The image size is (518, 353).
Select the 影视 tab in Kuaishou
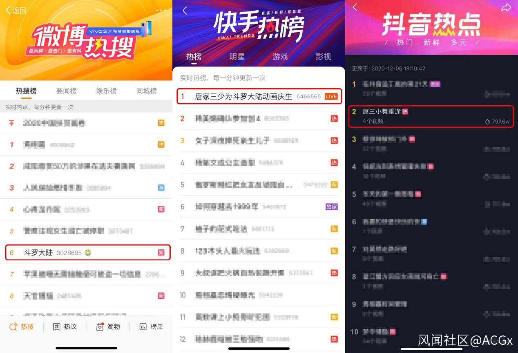pyautogui.click(x=323, y=57)
